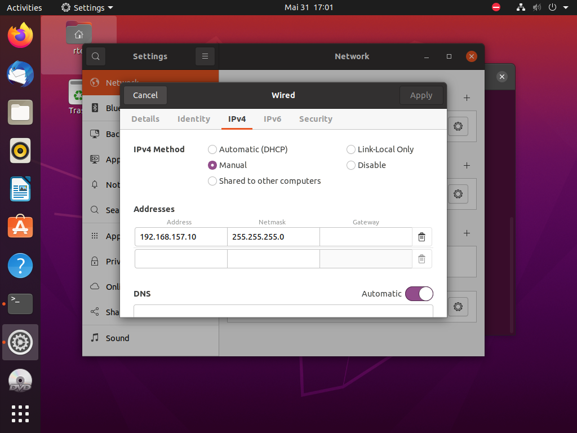
Task: Delete the 192.168.157.10 address row
Action: [421, 237]
